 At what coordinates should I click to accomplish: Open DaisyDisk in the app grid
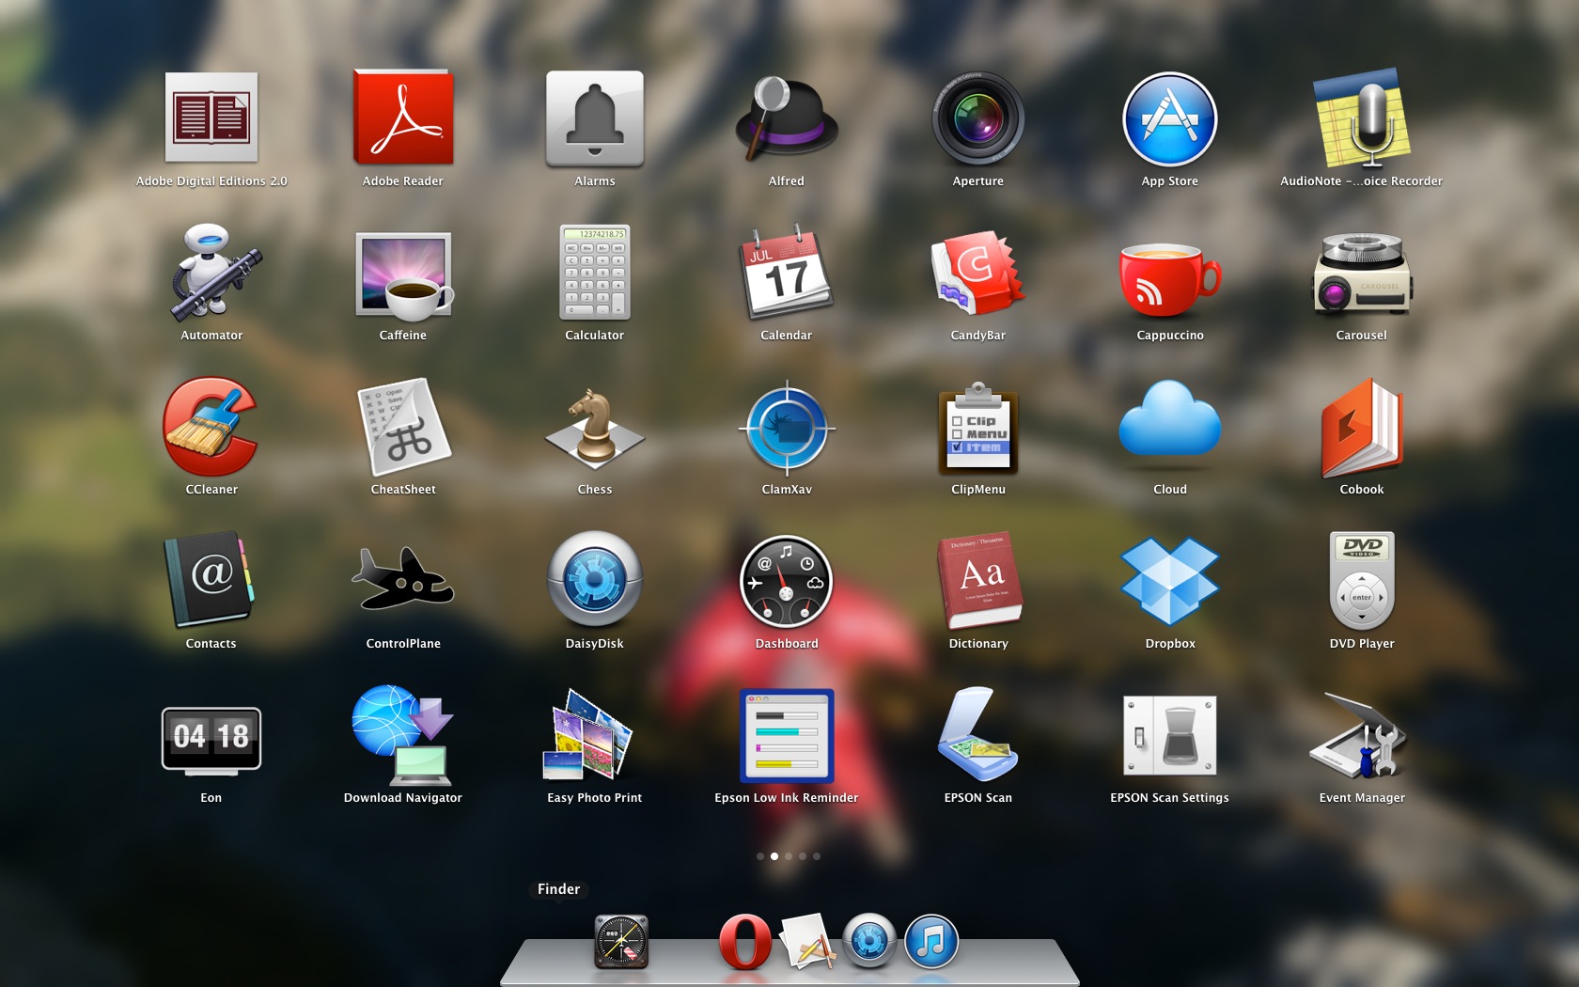595,581
